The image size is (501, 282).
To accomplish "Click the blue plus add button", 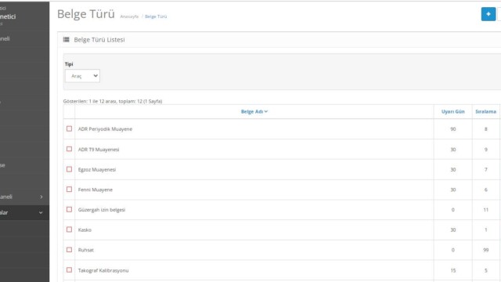I will [x=488, y=14].
